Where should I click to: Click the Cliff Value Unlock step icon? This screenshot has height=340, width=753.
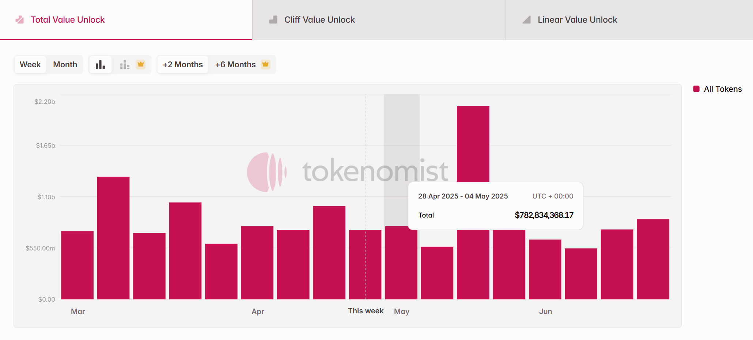(273, 20)
